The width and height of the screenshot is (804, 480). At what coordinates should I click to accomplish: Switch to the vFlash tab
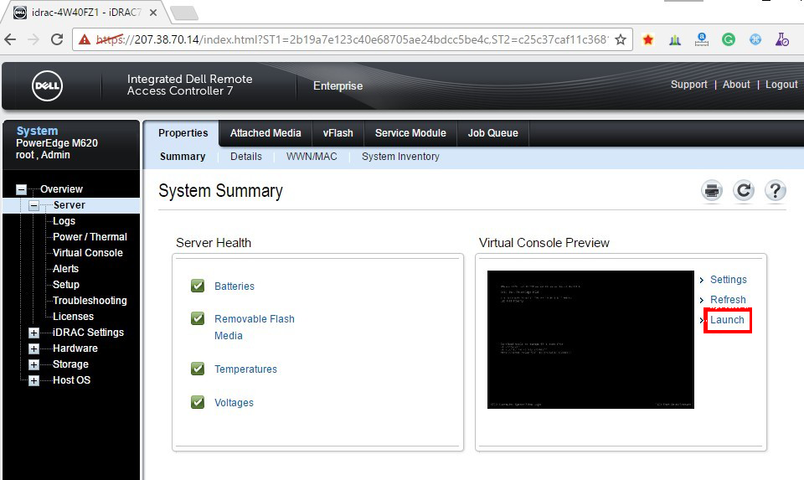pos(338,133)
